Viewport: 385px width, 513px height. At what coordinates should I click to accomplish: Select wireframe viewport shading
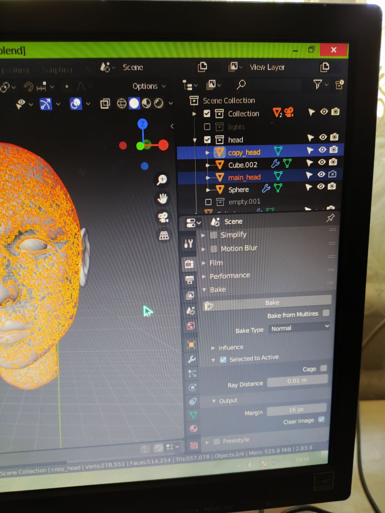[x=122, y=103]
